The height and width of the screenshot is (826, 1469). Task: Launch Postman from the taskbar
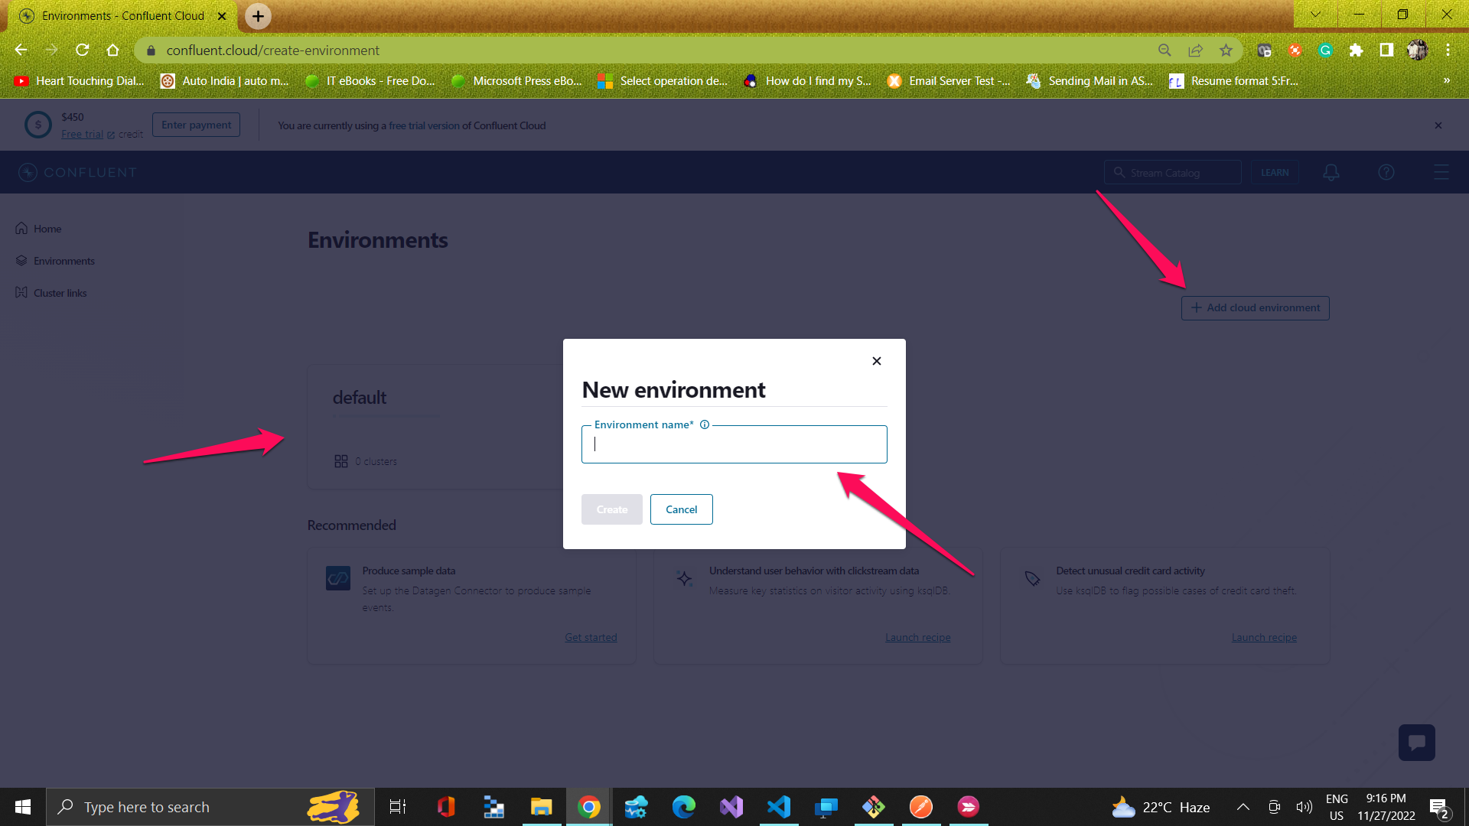click(x=921, y=807)
